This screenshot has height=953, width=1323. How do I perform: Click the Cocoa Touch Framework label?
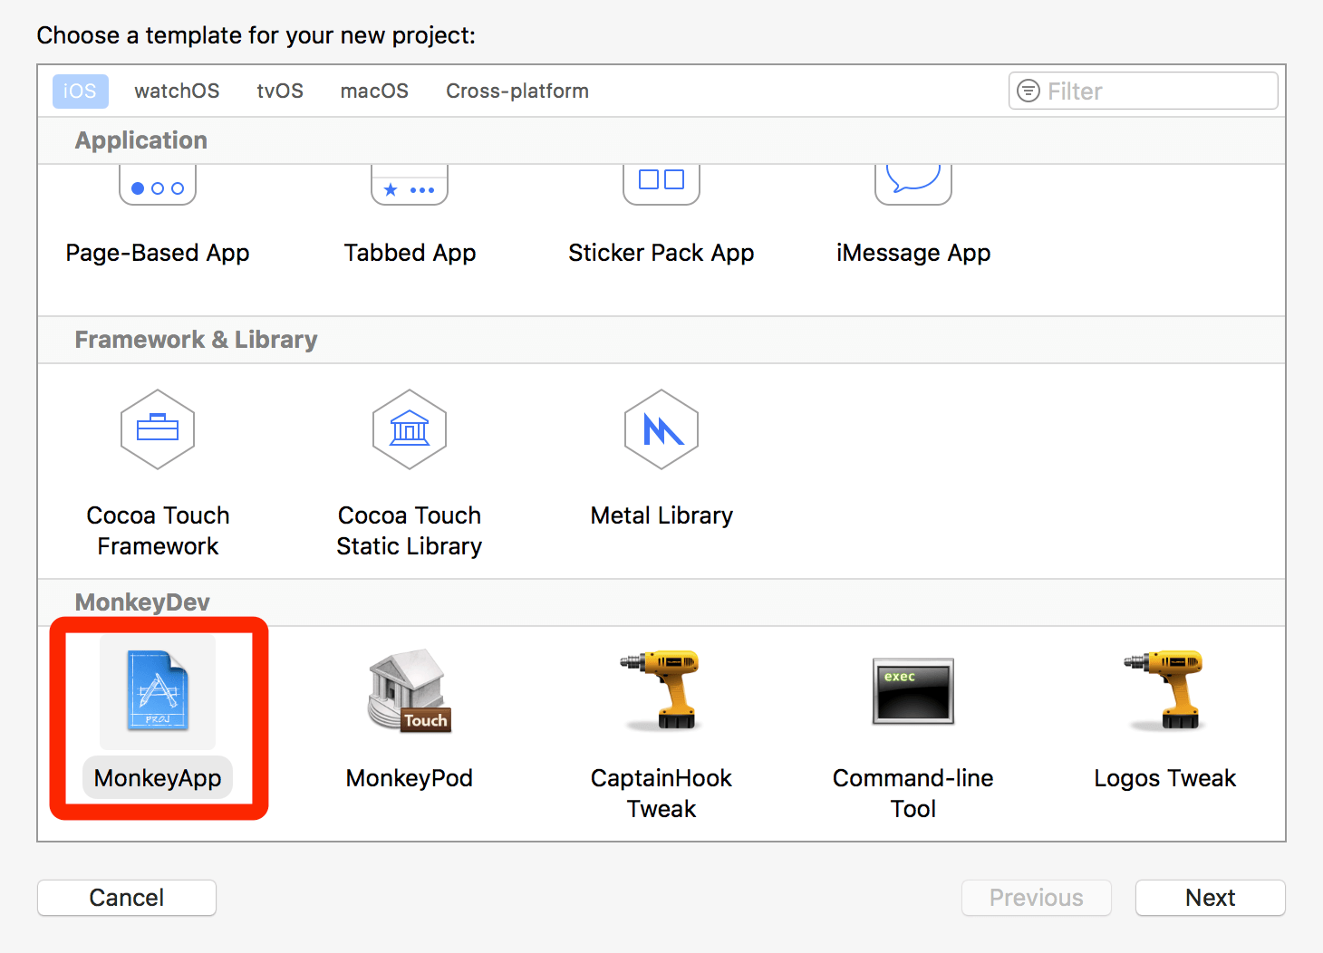coord(158,531)
